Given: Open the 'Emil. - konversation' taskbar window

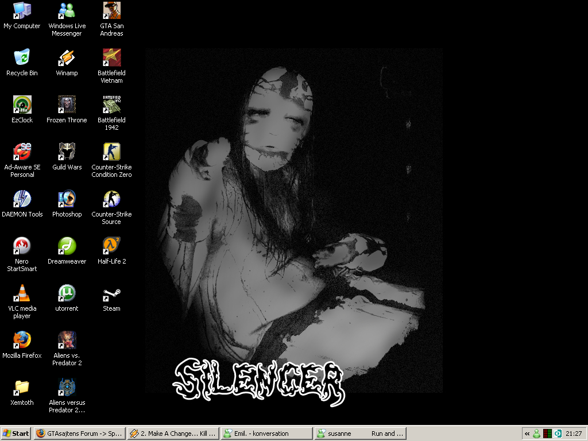Looking at the screenshot, I should pos(267,434).
